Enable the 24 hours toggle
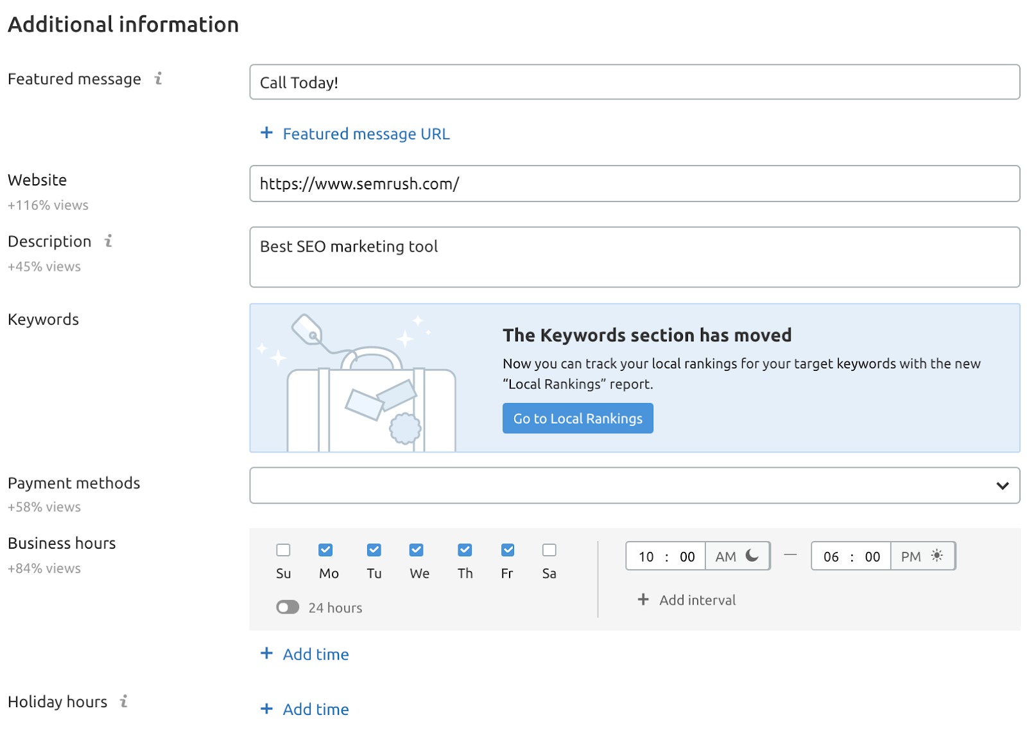 288,607
